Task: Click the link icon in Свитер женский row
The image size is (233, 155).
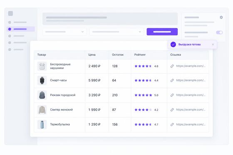Action: [172, 110]
